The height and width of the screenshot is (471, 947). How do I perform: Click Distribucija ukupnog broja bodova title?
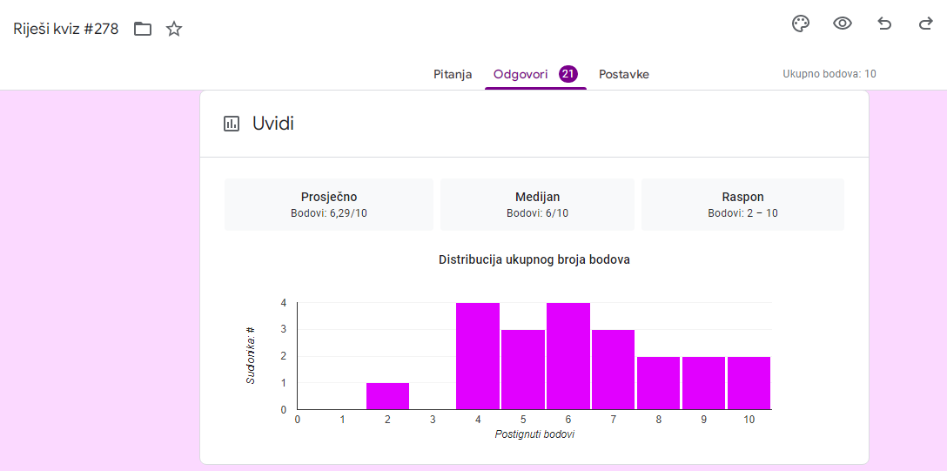tap(534, 259)
